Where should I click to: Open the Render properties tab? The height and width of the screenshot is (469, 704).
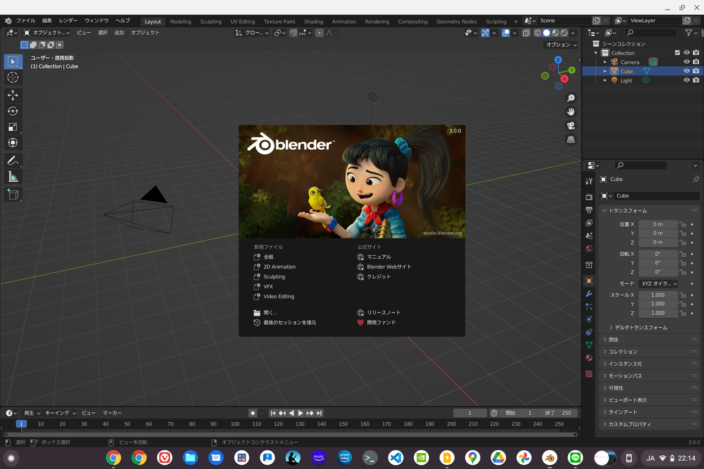(589, 197)
